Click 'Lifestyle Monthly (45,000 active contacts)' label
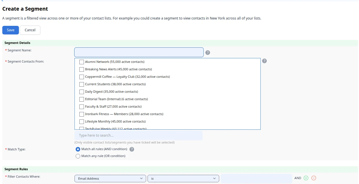The image size is (359, 184). 115,122
